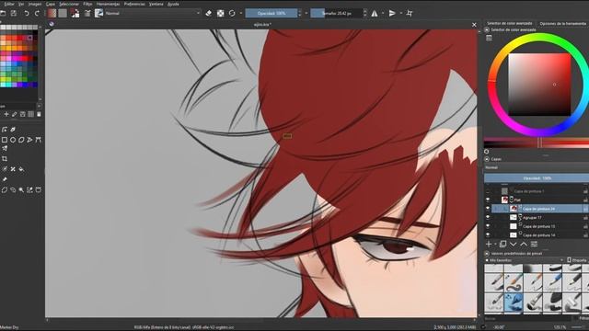Collapse the Capas docker header
This screenshot has width=589, height=331.
(487, 159)
